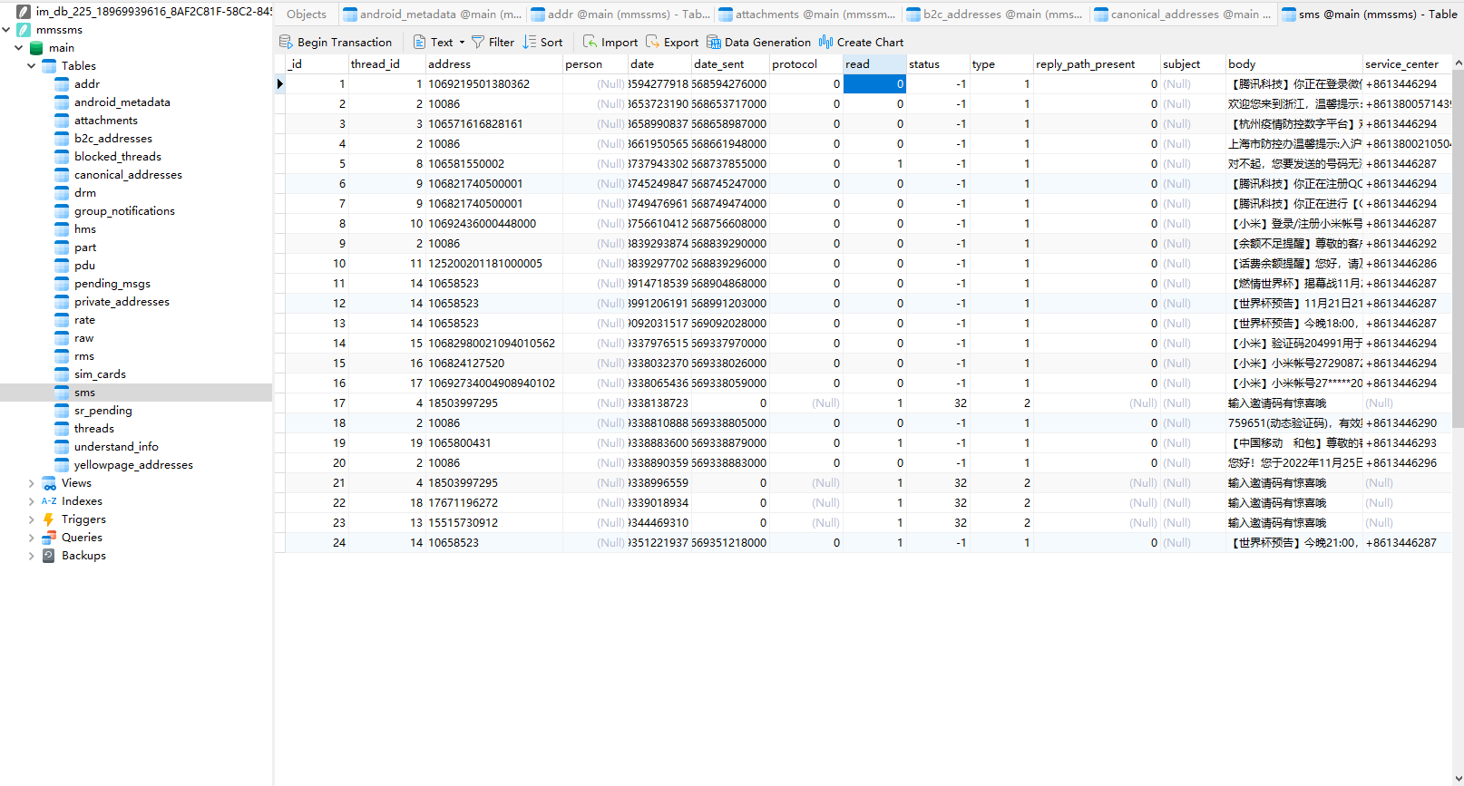Switch to the Objects tab
The image size is (1464, 786).
click(x=307, y=14)
